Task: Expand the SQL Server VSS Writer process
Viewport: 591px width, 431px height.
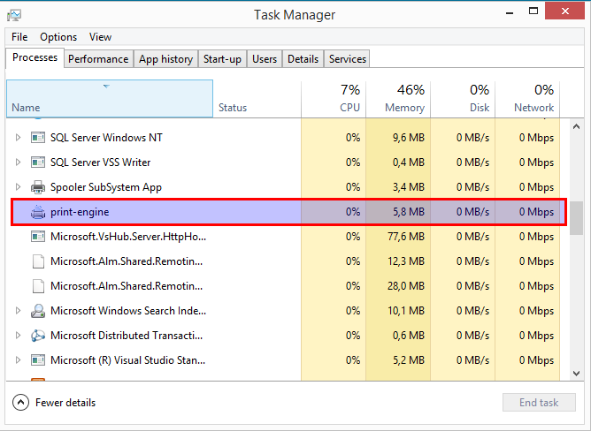Action: (x=18, y=163)
